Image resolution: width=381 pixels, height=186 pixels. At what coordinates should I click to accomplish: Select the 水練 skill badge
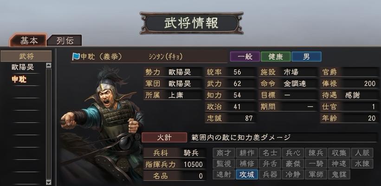pos(362,164)
